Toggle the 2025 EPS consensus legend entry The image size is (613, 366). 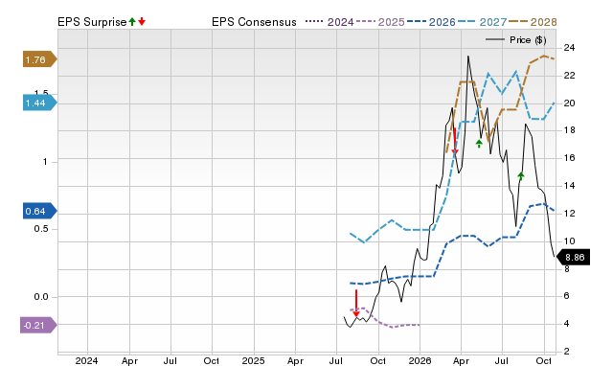point(380,22)
